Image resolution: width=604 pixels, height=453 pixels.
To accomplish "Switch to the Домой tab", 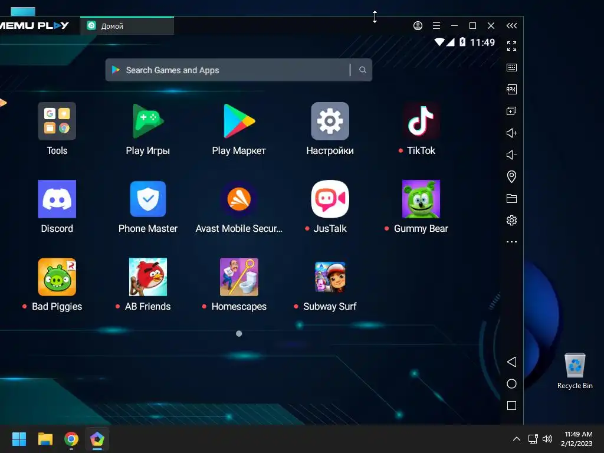I will click(x=127, y=26).
